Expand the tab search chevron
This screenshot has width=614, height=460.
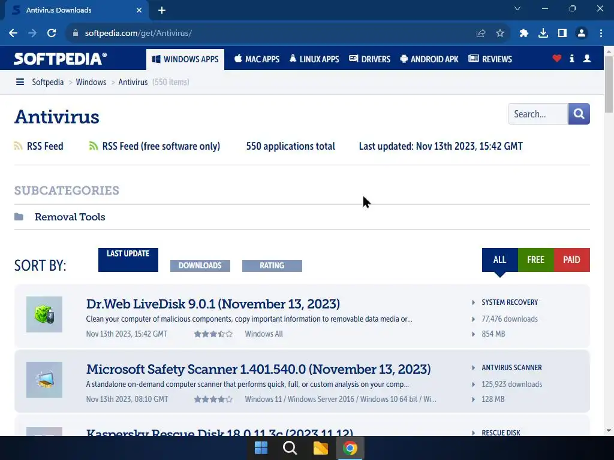pyautogui.click(x=517, y=8)
